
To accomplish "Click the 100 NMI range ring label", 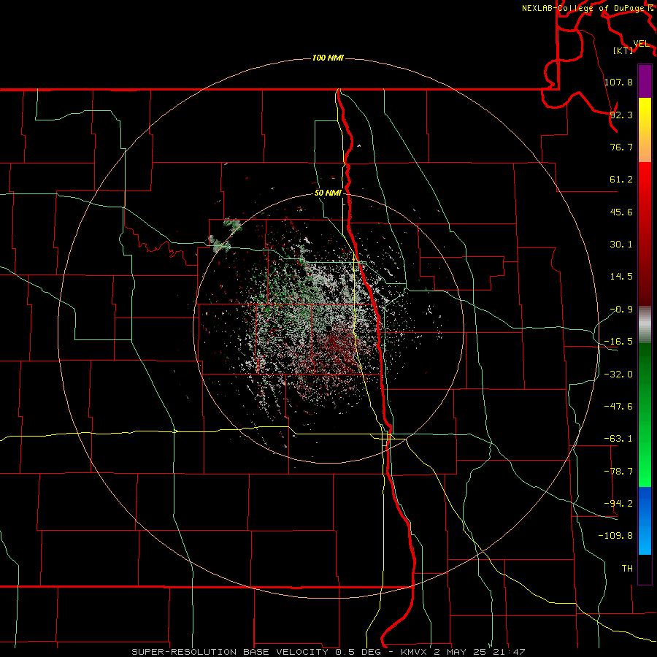I will tap(328, 58).
